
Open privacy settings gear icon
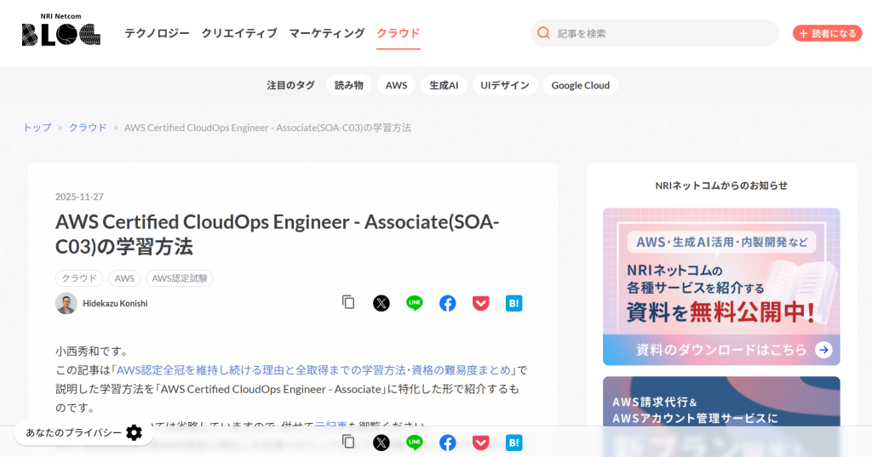[x=134, y=432]
